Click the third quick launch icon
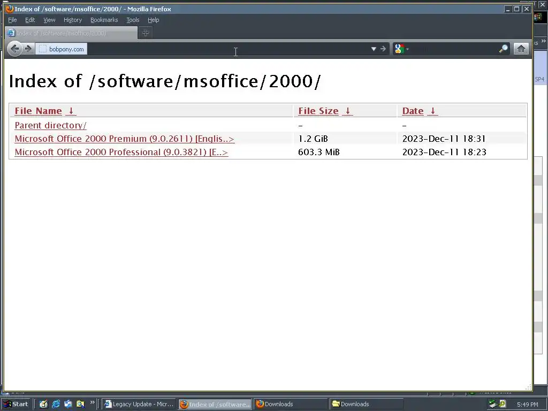Image resolution: width=548 pixels, height=411 pixels. click(68, 404)
